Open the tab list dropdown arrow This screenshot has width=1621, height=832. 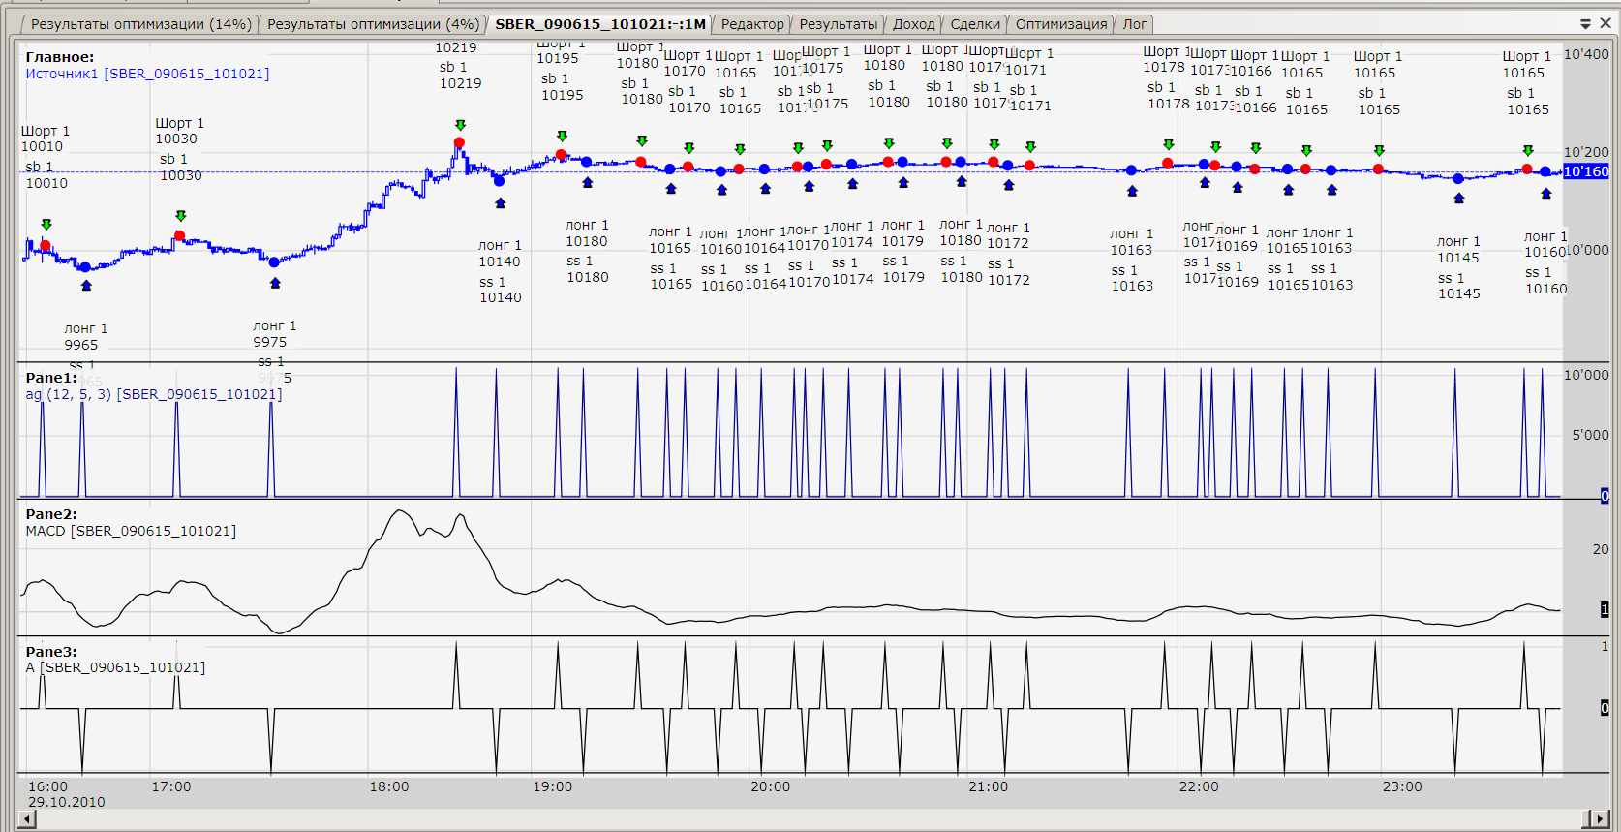point(1585,23)
